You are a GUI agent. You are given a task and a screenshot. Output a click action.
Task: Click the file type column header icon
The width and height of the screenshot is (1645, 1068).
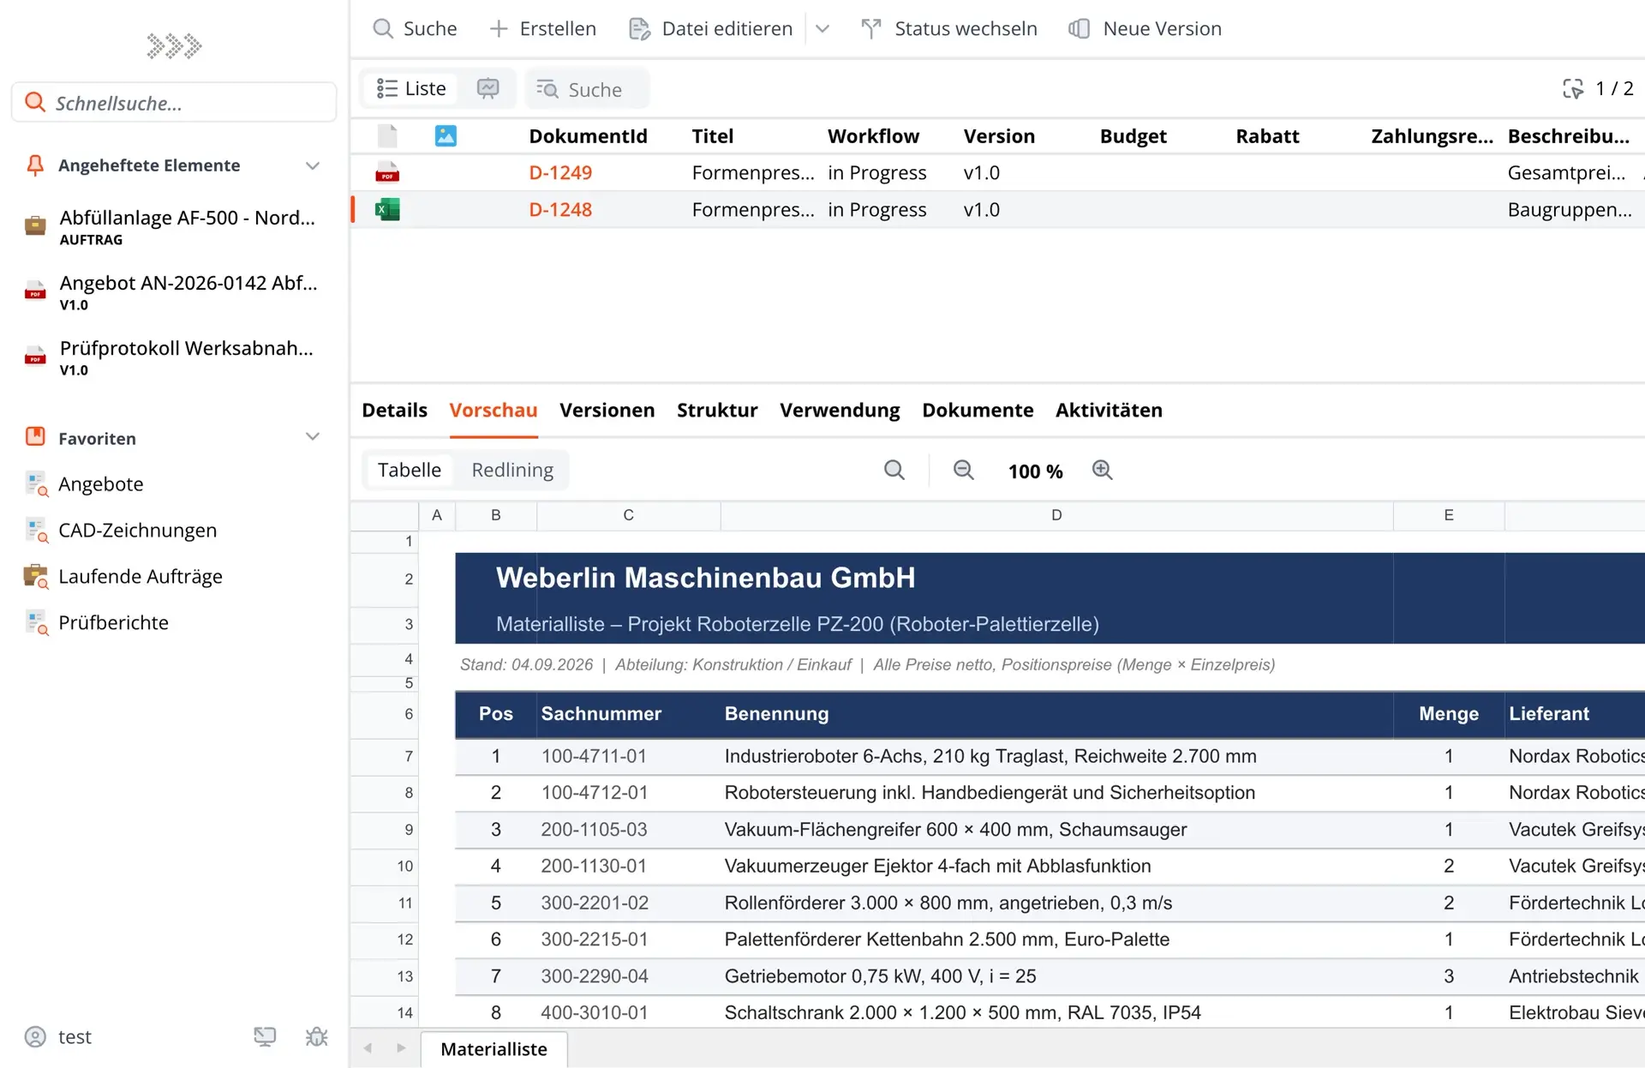coord(387,135)
